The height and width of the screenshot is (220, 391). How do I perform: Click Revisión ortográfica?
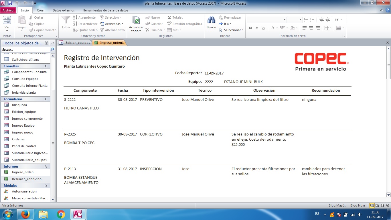185,24
